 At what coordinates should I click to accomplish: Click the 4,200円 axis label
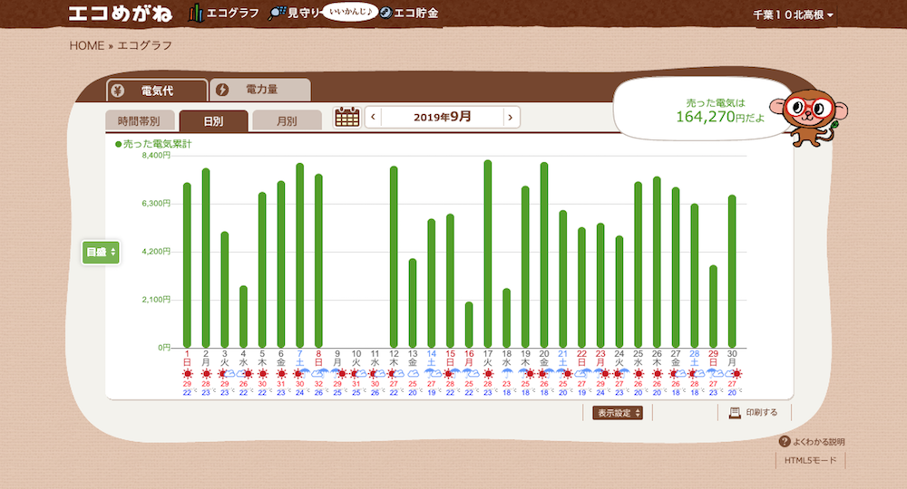[156, 251]
